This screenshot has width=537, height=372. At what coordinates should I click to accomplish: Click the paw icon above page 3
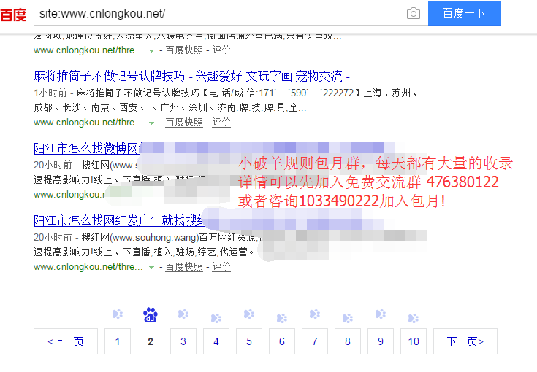point(183,314)
